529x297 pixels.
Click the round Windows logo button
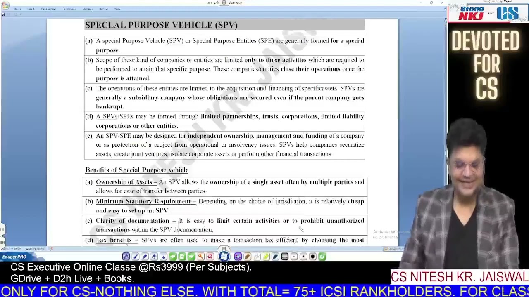tap(224, 257)
